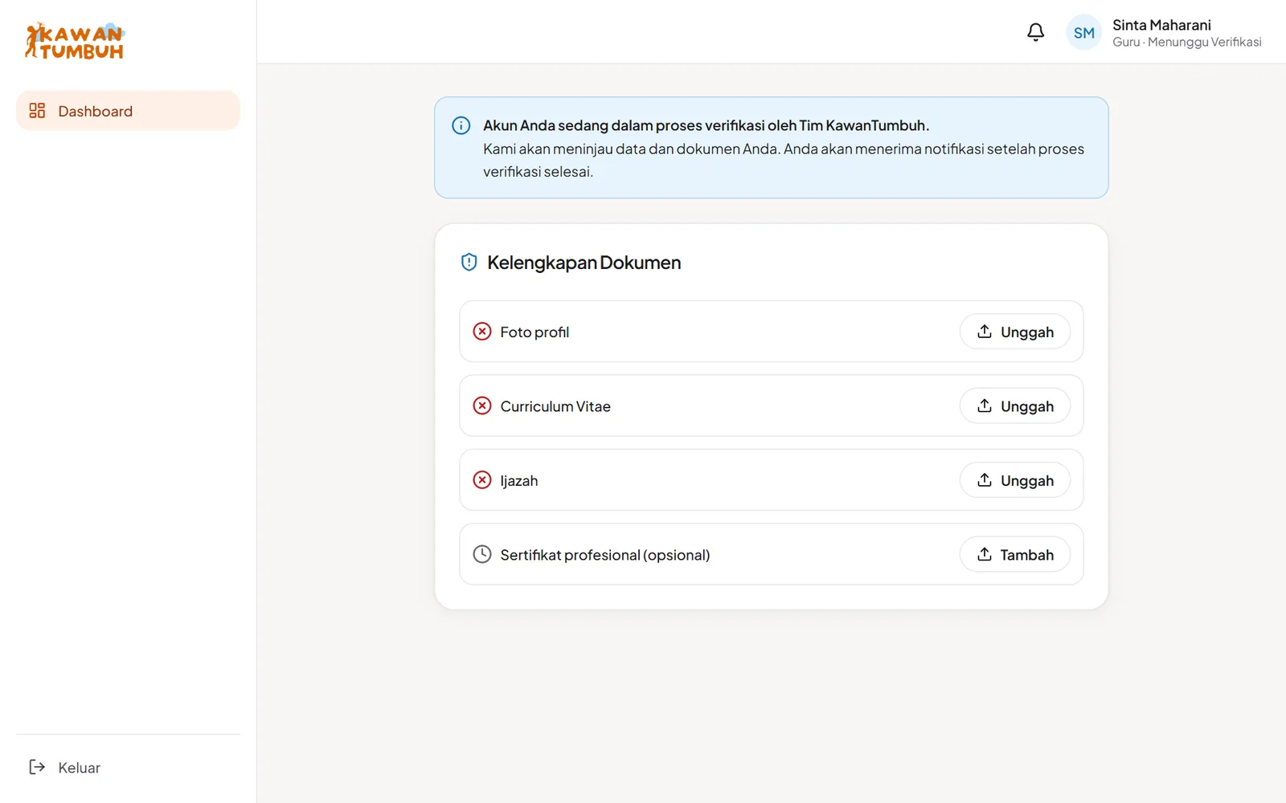Click the Foto profil label
The width and height of the screenshot is (1286, 803).
534,332
